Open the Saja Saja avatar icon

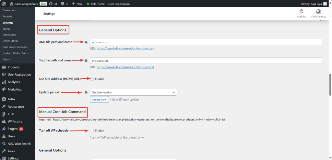[x=325, y=4]
